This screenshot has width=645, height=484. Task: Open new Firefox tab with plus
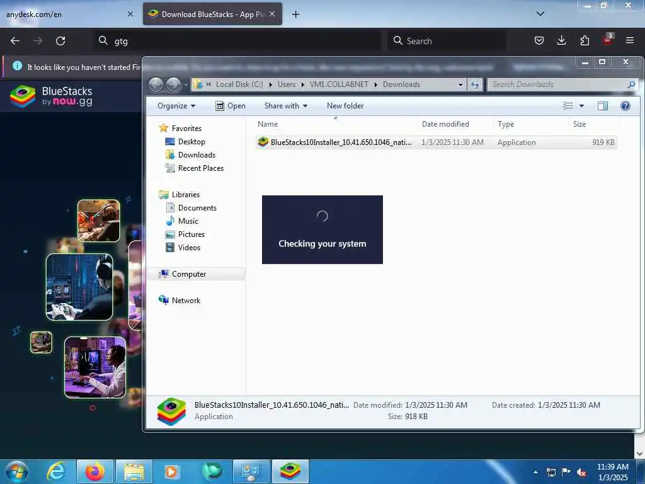coord(296,14)
